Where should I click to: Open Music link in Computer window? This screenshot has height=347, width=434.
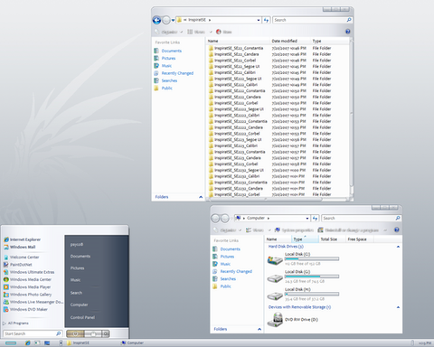coord(225,264)
